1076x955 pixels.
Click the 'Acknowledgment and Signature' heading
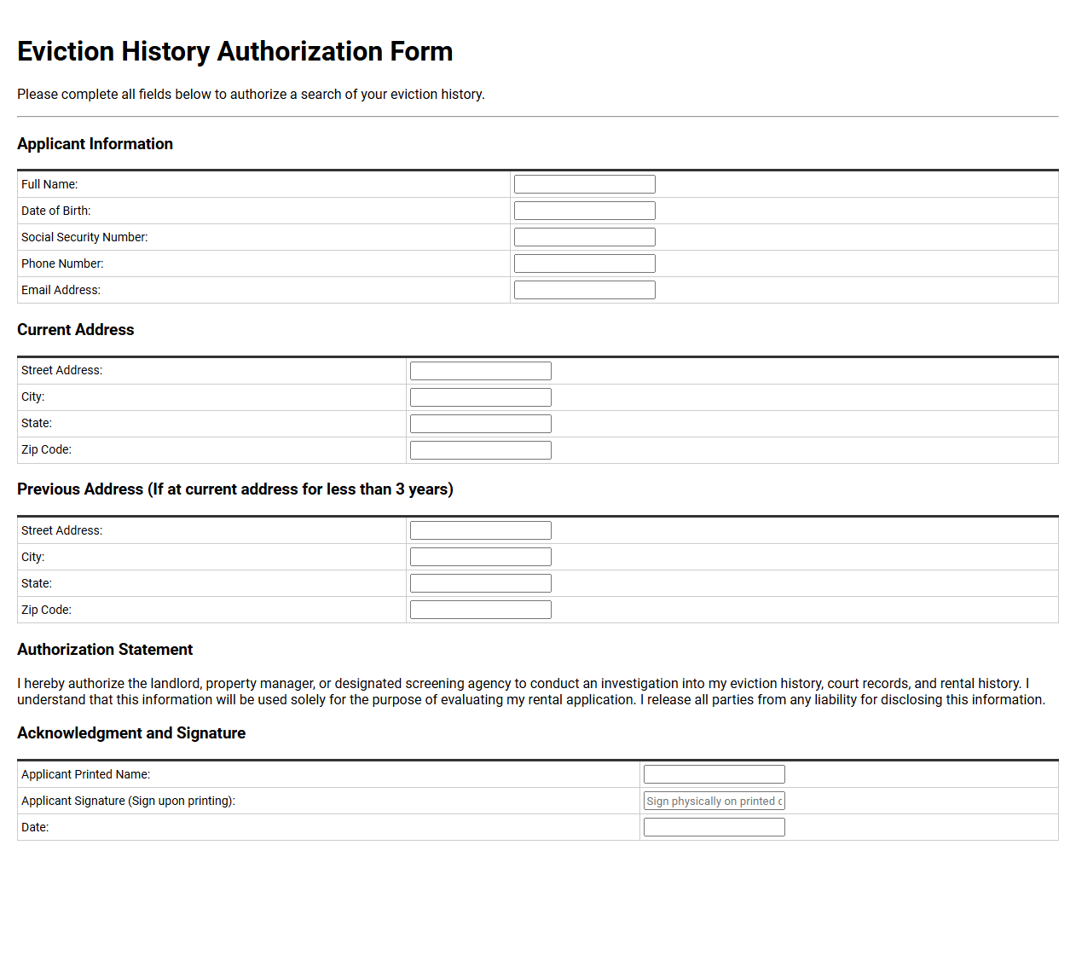point(131,733)
